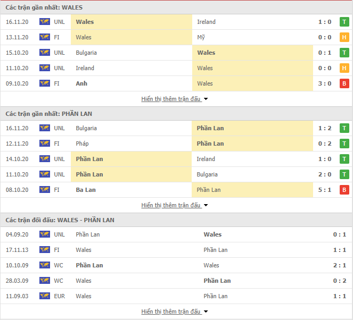Click the orange H badge on Ireland vs Wales
The height and width of the screenshot is (320, 353).
pyautogui.click(x=344, y=68)
